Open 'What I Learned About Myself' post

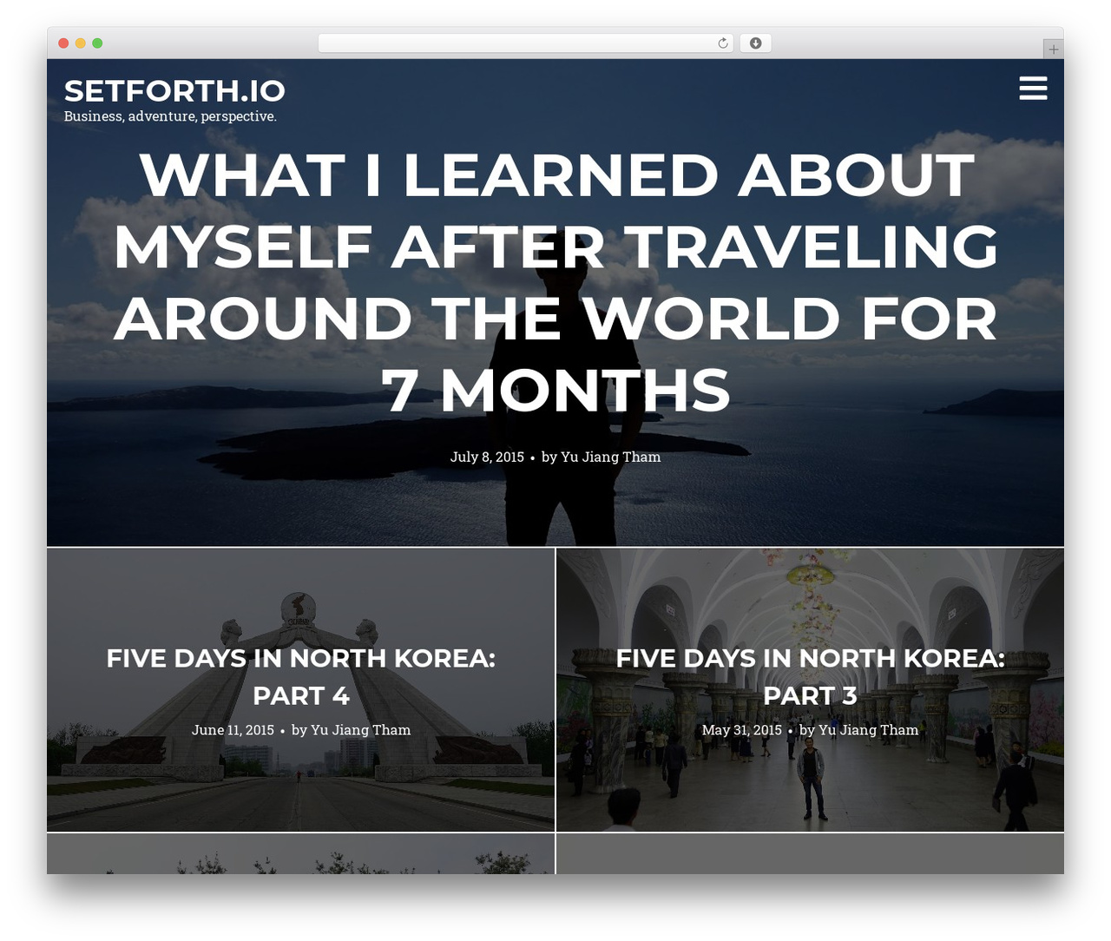555,282
